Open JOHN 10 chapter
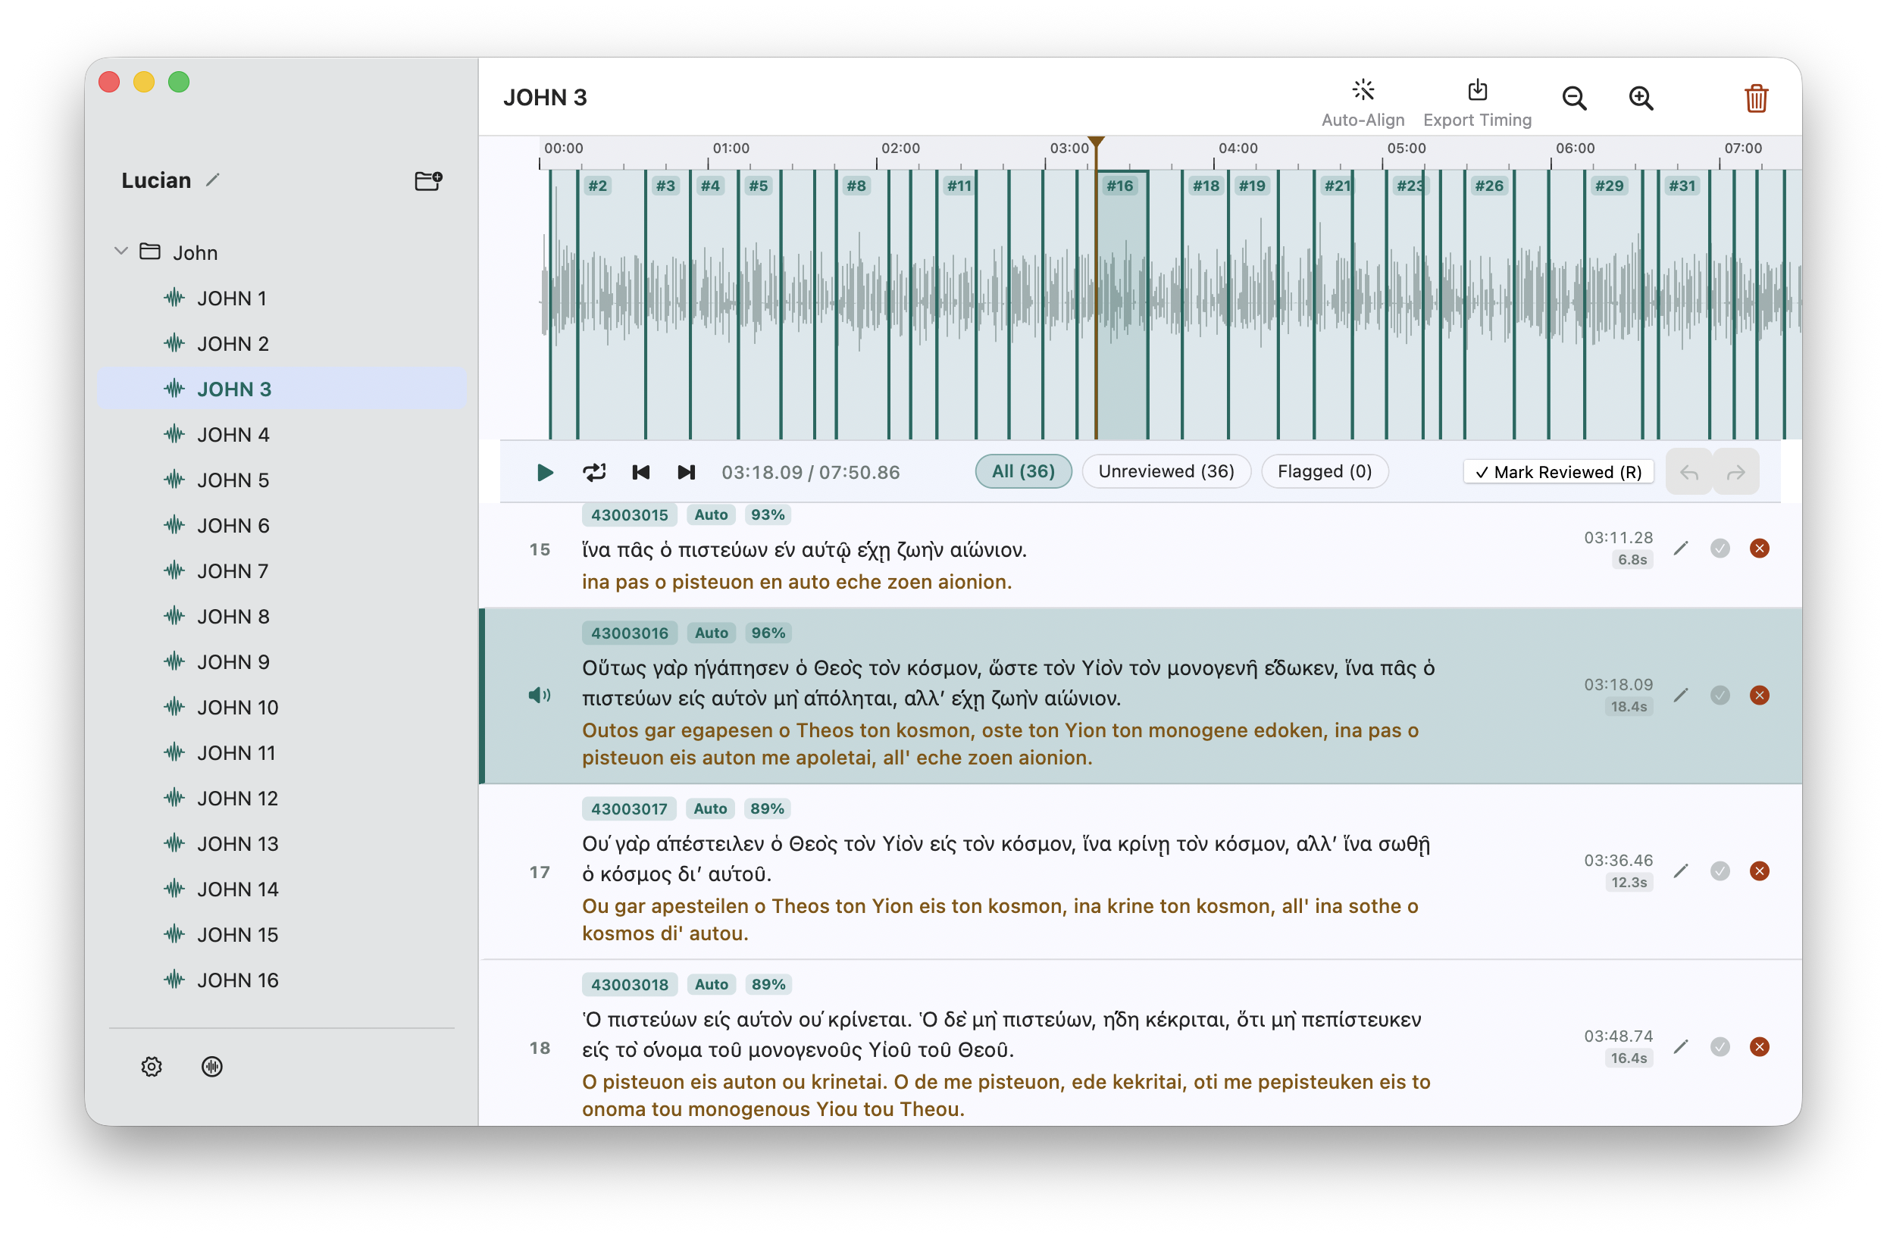The image size is (1887, 1238). click(281, 707)
